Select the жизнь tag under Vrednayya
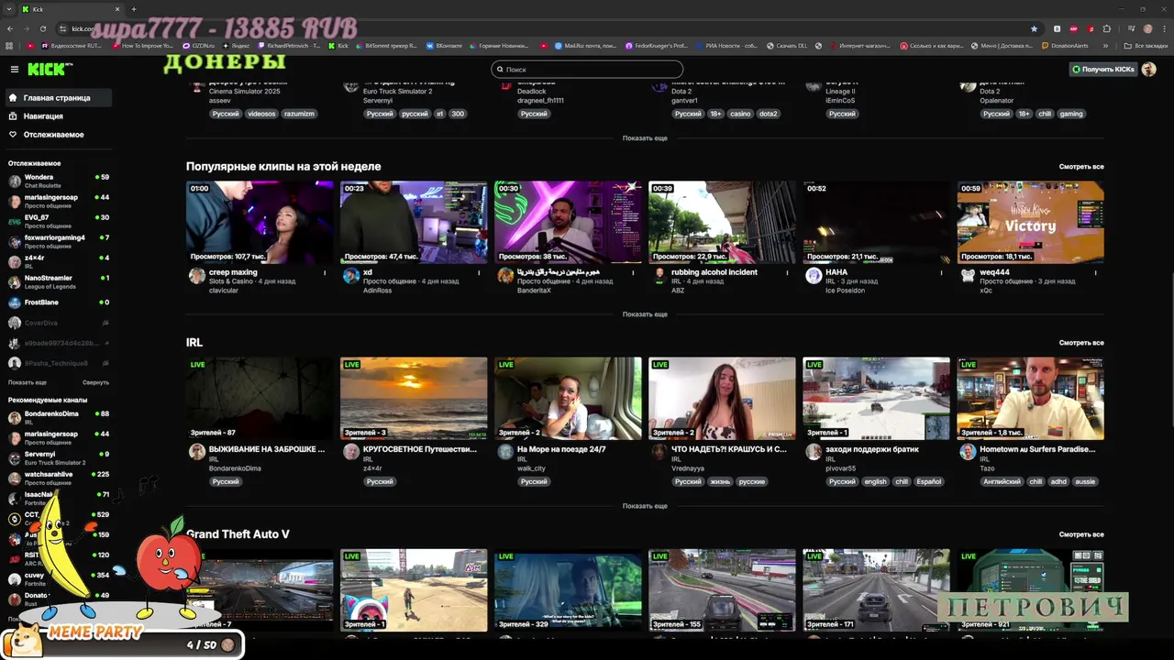 720,481
